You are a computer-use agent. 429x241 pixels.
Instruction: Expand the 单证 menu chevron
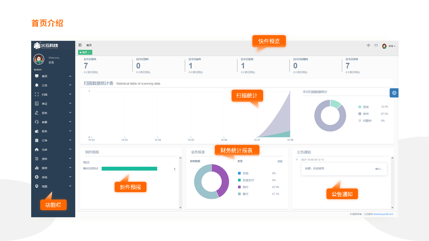click(70, 104)
